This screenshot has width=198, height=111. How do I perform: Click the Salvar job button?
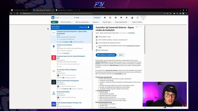pos(121,55)
